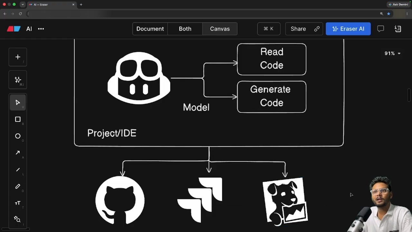This screenshot has width=412, height=232.
Task: Open the AI sparkle diagram tool
Action: point(18,80)
